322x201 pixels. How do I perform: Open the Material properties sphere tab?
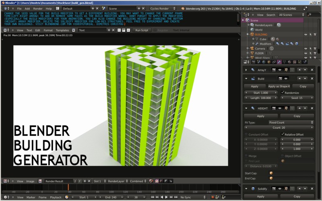click(x=289, y=62)
